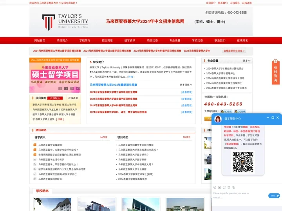
Task: Minimize the 留学服务中心 chat window
Action: click(x=268, y=118)
